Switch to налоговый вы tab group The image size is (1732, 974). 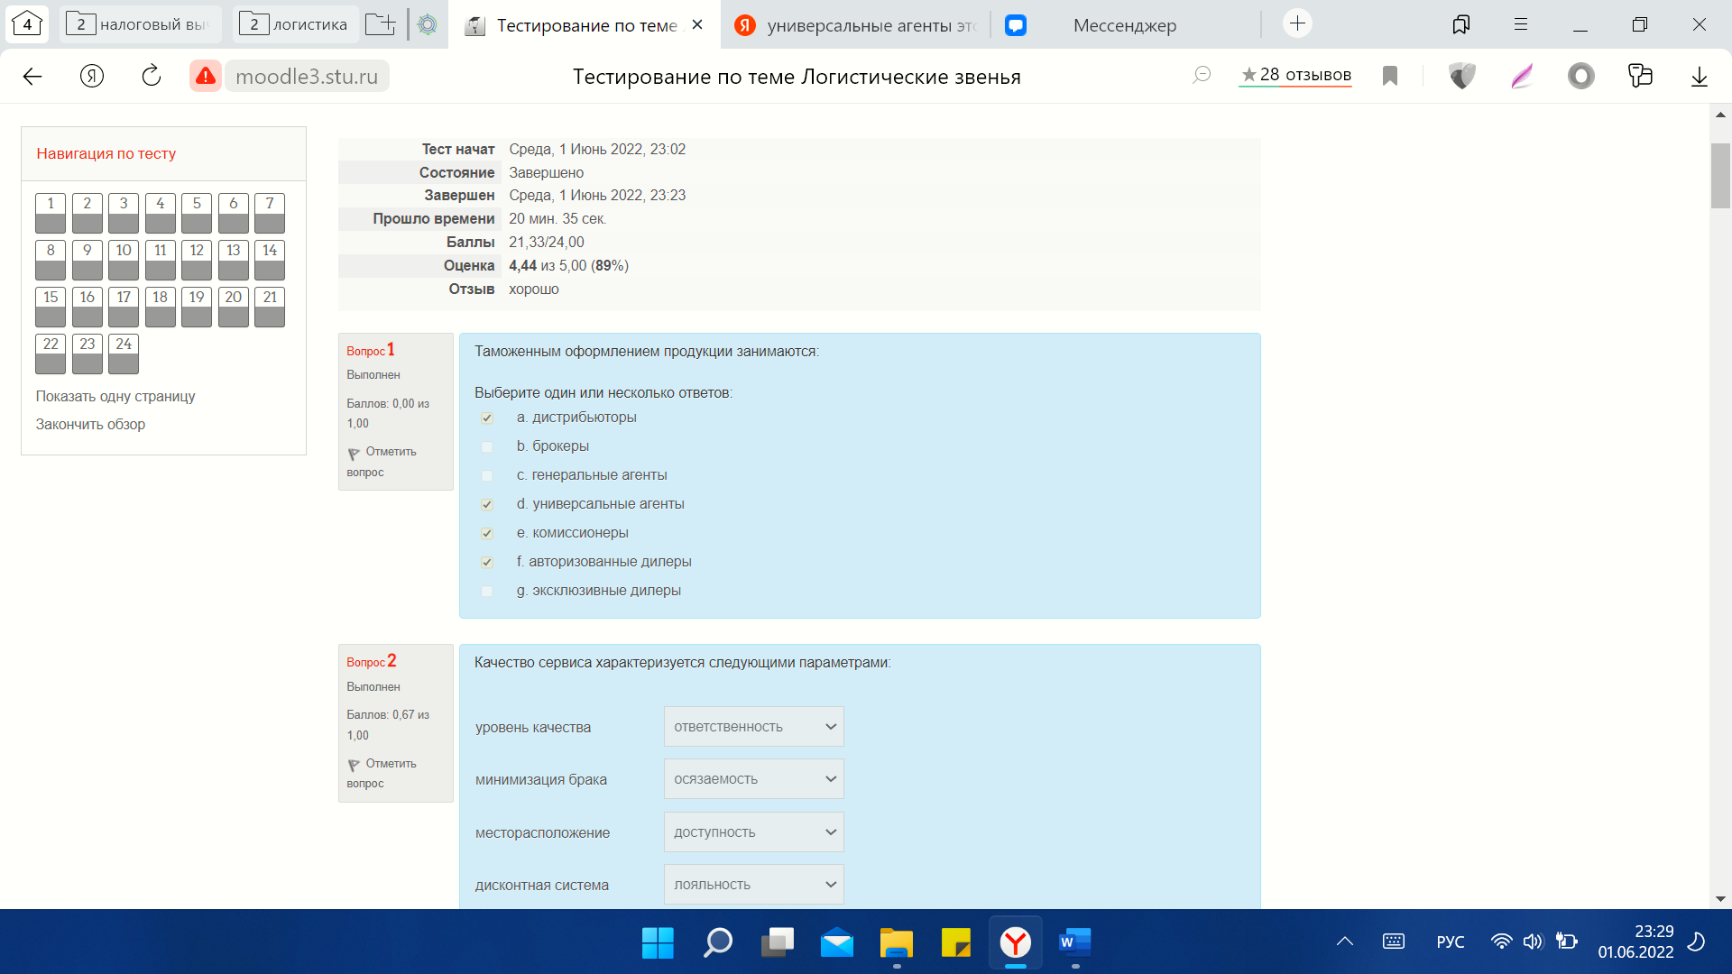click(141, 24)
